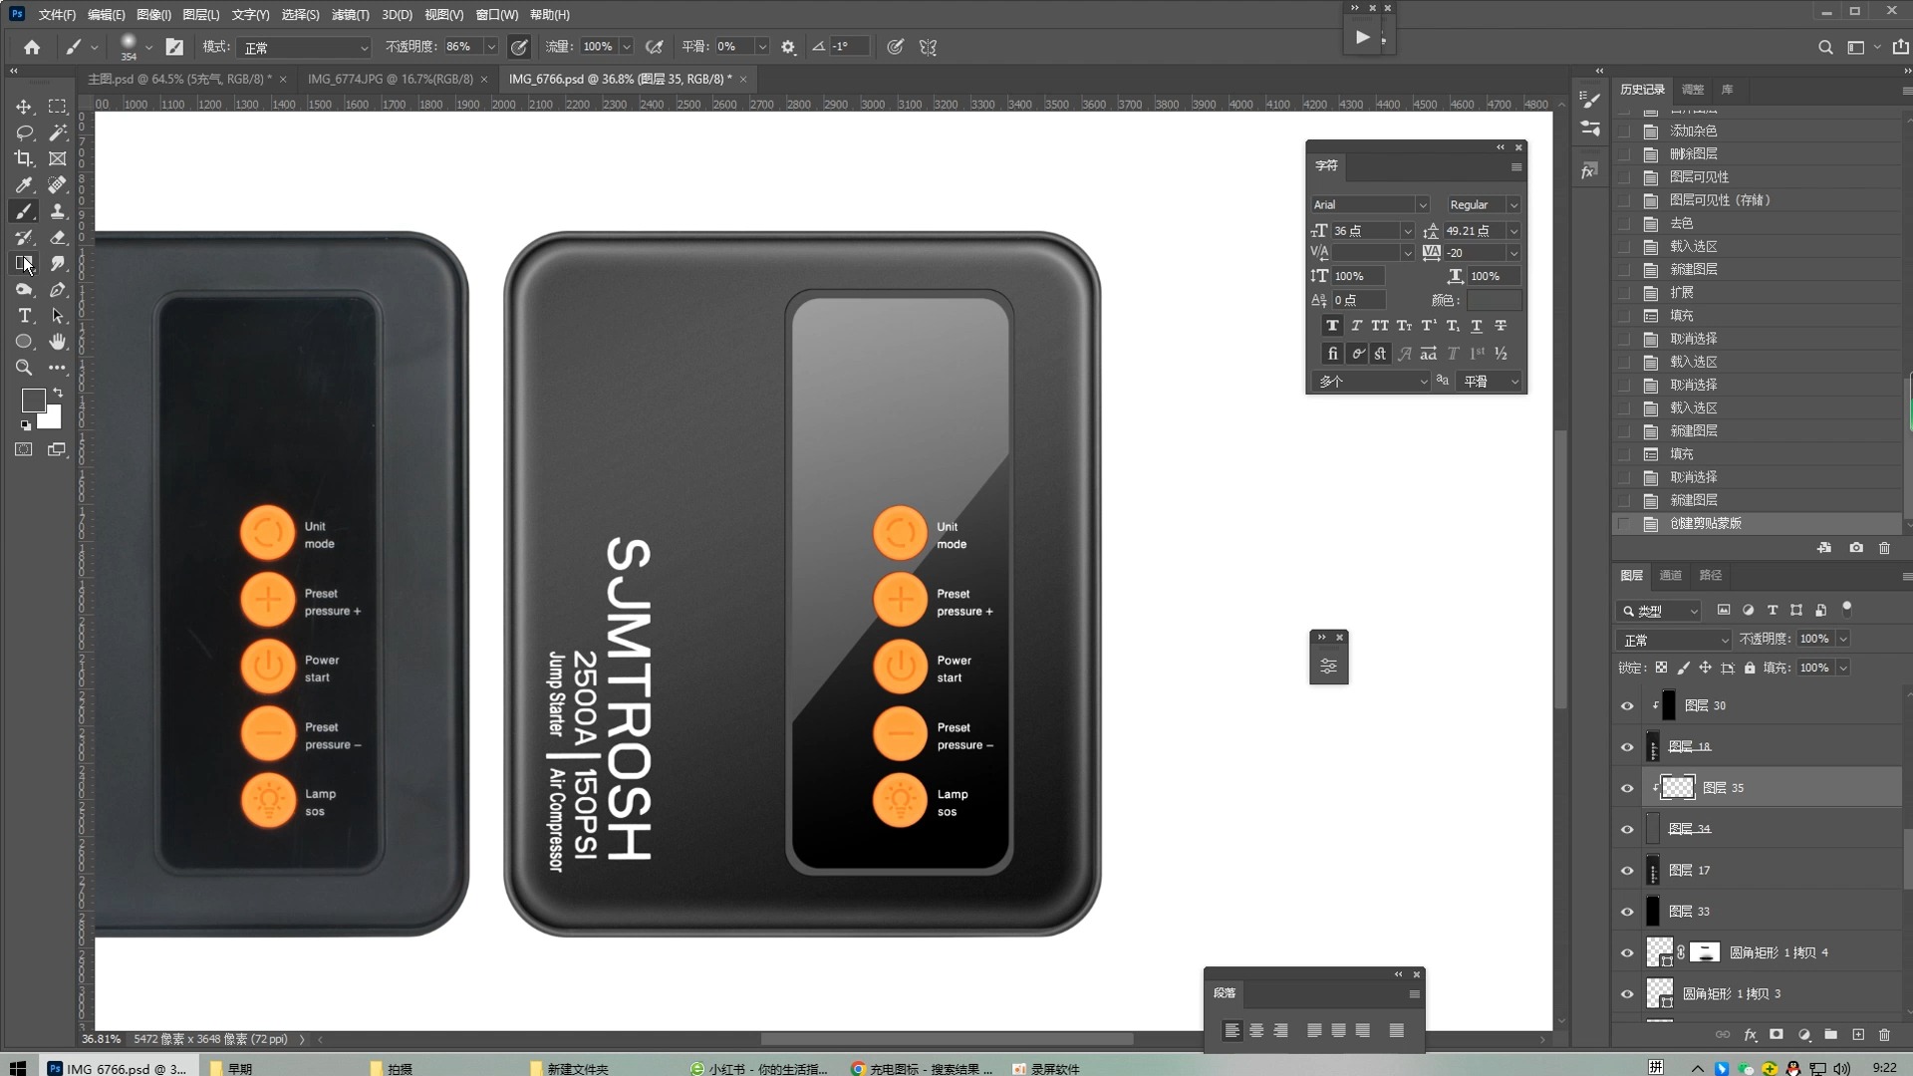Toggle visibility of 图层 17
The height and width of the screenshot is (1076, 1913).
1627,871
